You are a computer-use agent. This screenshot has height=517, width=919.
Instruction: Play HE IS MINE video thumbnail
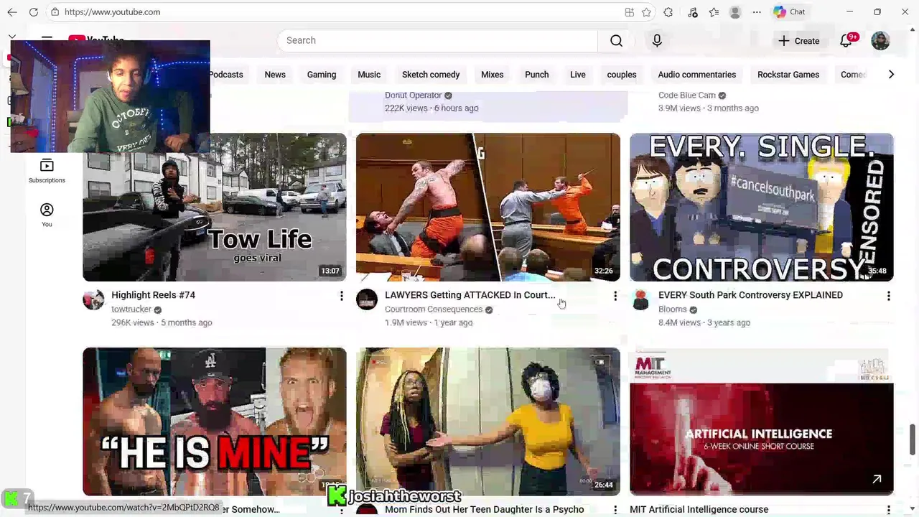coord(215,422)
